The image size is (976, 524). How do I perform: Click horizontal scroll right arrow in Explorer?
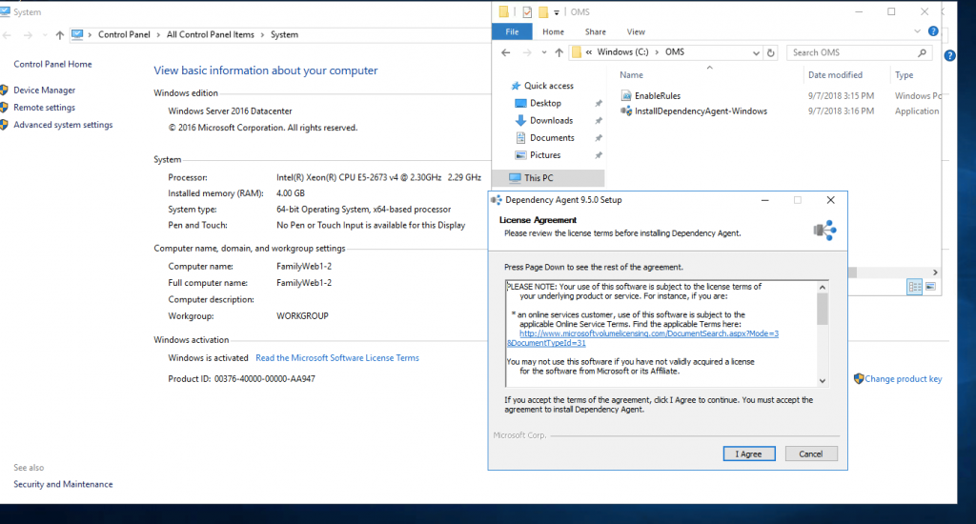click(935, 272)
